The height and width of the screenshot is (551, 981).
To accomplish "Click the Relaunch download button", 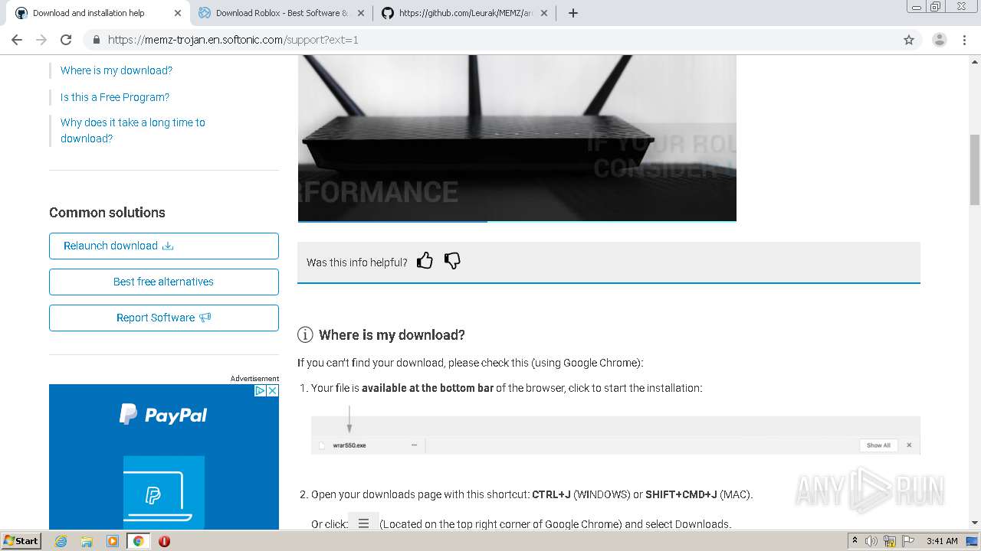I will 164,246.
